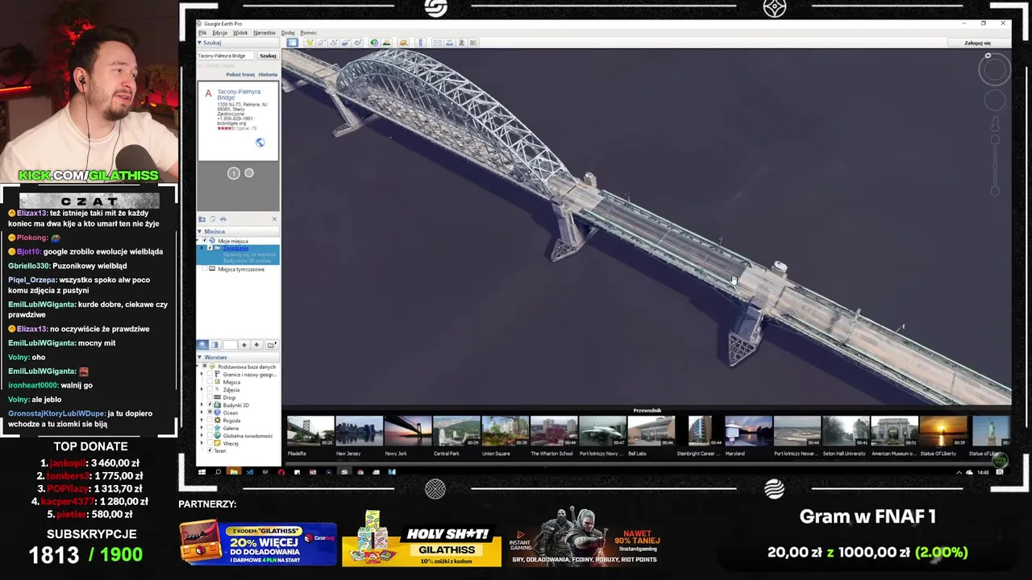1032x580 pixels.
Task: Toggle sunlight across landscape icon
Action: 387,42
